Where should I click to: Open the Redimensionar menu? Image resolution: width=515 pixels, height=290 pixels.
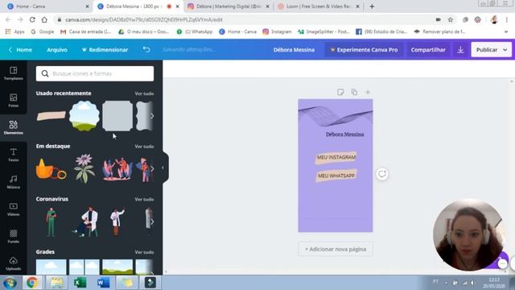point(105,50)
